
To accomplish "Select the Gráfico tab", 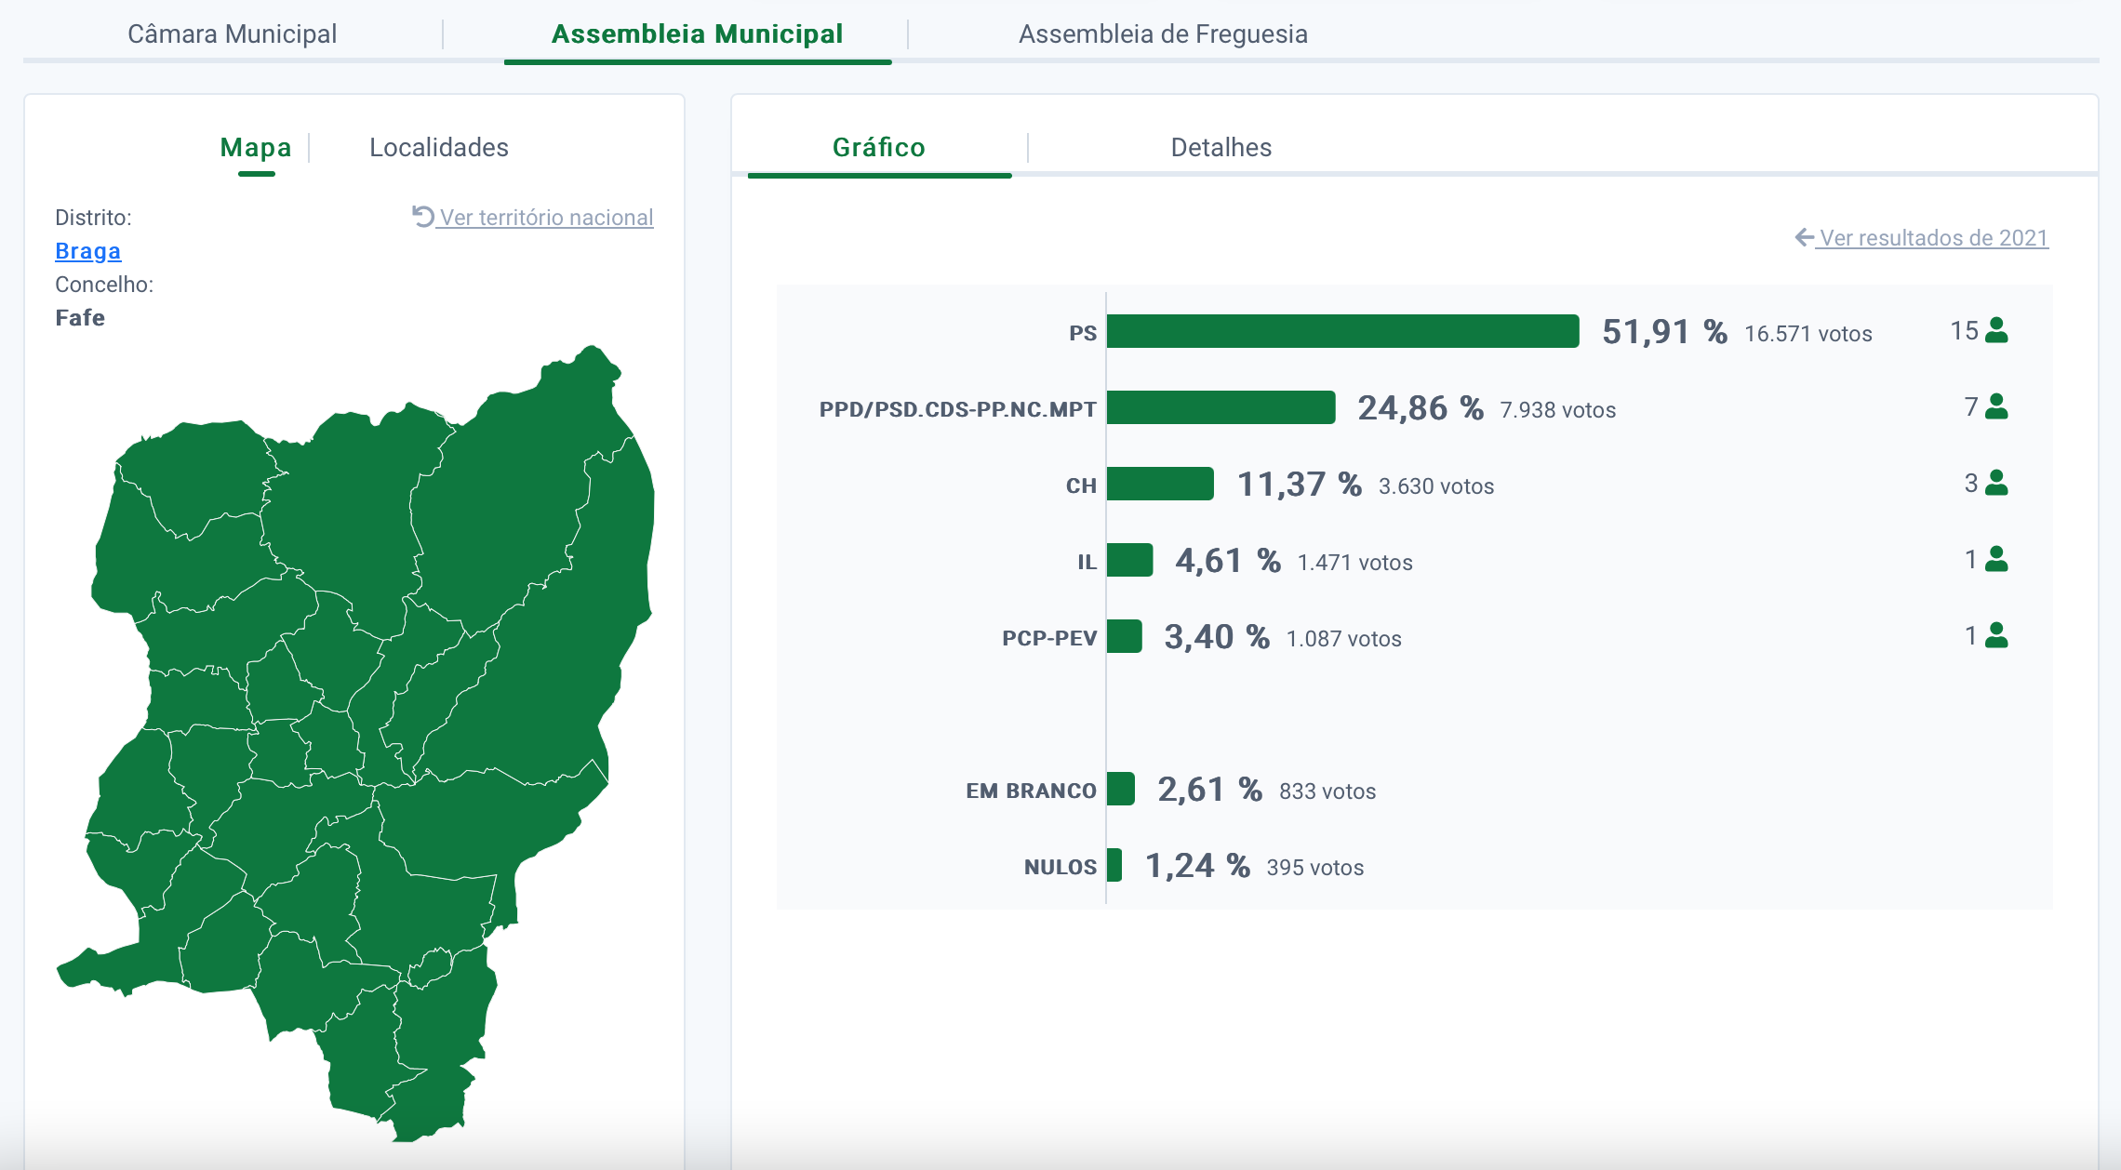I will click(x=878, y=148).
